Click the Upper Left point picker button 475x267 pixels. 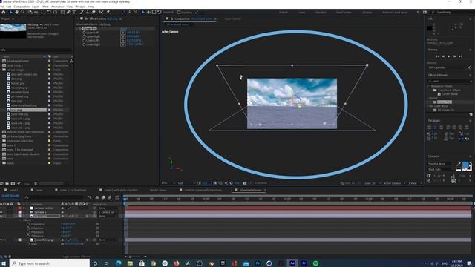tap(122, 33)
